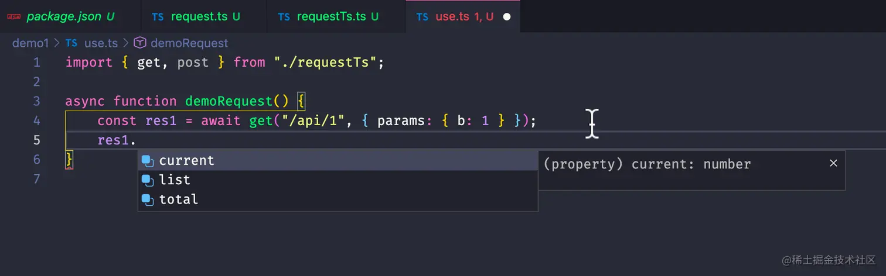Click line number 7 in gutter
The width and height of the screenshot is (886, 276).
(x=37, y=178)
